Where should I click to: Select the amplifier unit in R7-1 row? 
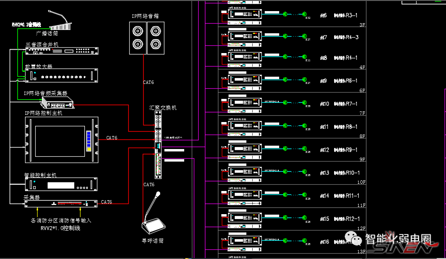coord(244,102)
